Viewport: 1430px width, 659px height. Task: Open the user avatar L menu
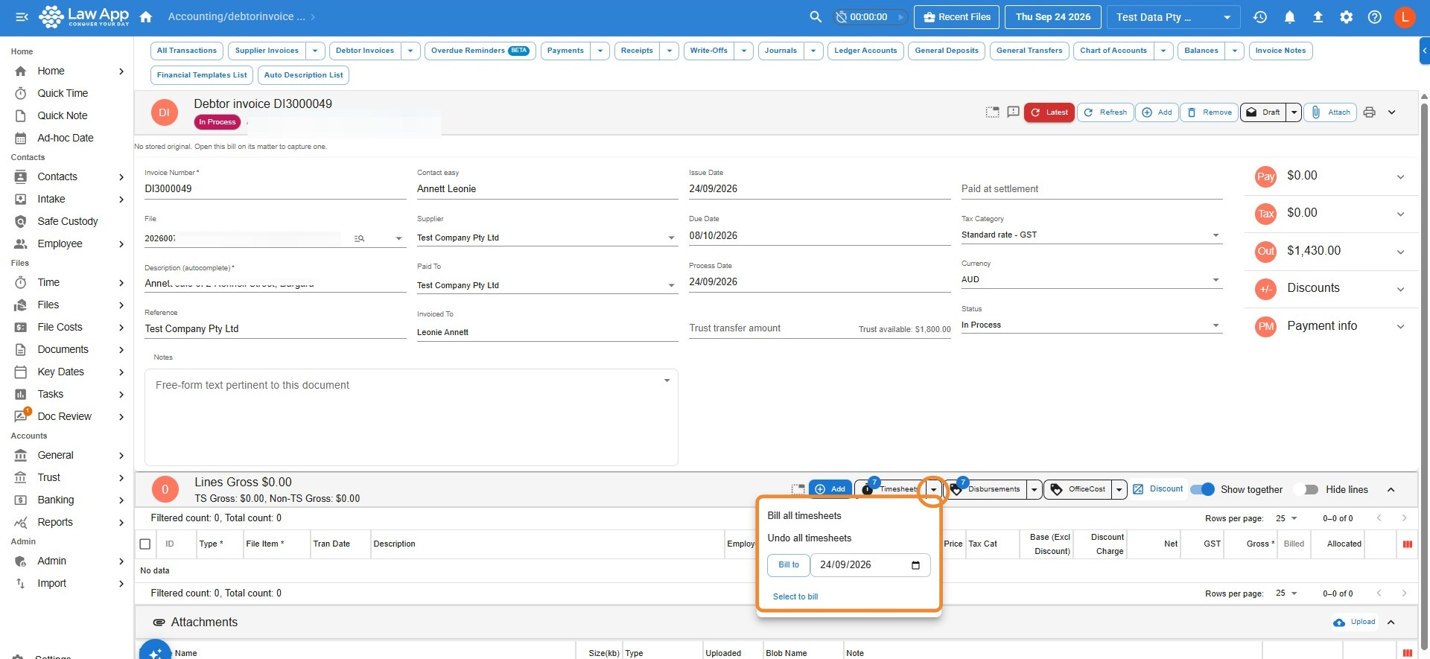pyautogui.click(x=1405, y=16)
